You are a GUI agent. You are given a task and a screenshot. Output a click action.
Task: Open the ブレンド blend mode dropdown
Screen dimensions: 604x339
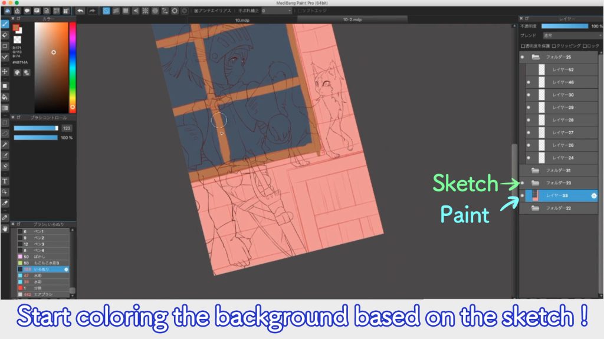(x=572, y=35)
